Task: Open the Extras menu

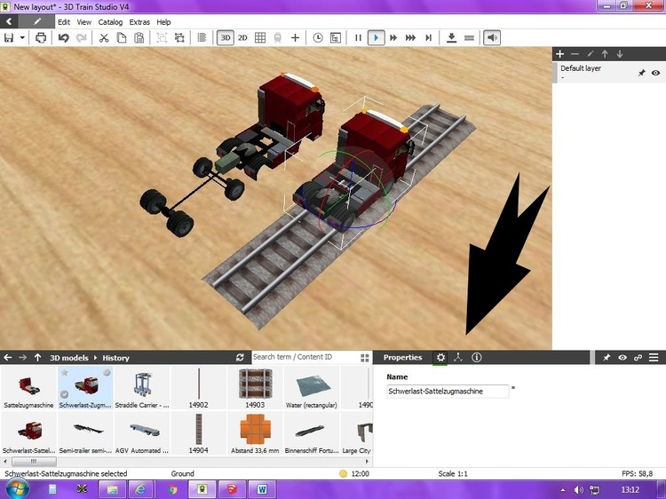Action: point(139,22)
